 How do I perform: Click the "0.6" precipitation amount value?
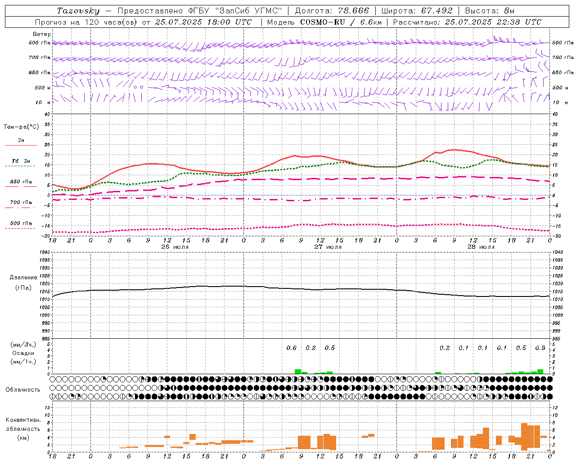click(292, 348)
